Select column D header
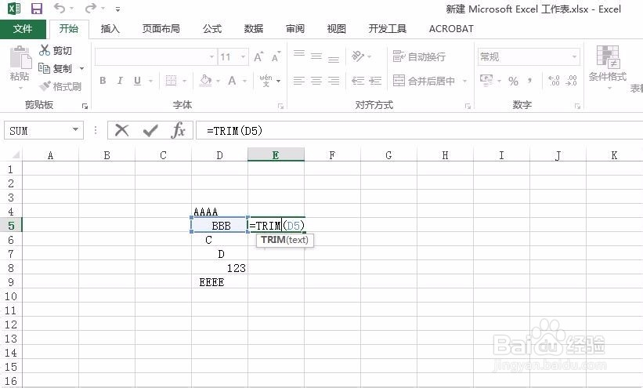 click(219, 155)
